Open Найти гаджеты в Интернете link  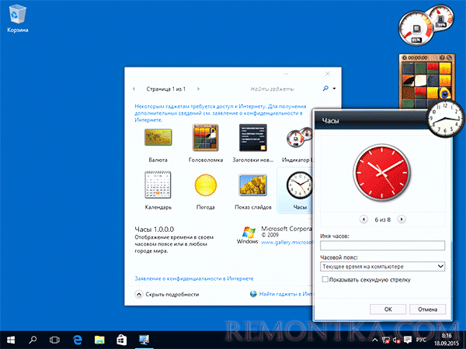tap(283, 294)
